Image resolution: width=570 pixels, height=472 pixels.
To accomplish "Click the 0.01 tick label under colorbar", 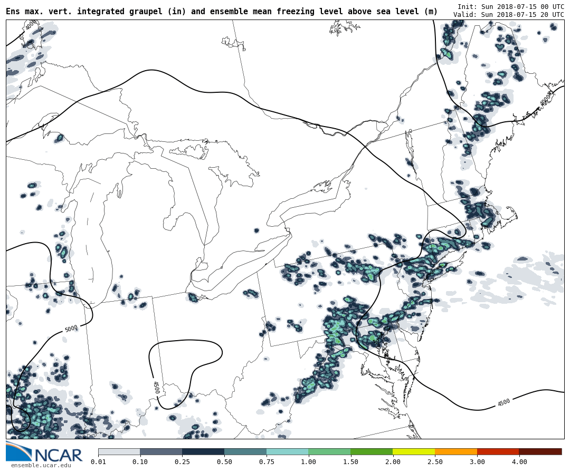I will (98, 462).
